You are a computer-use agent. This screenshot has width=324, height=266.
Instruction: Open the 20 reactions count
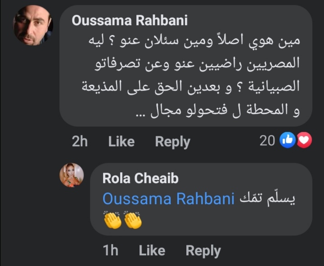[267, 141]
